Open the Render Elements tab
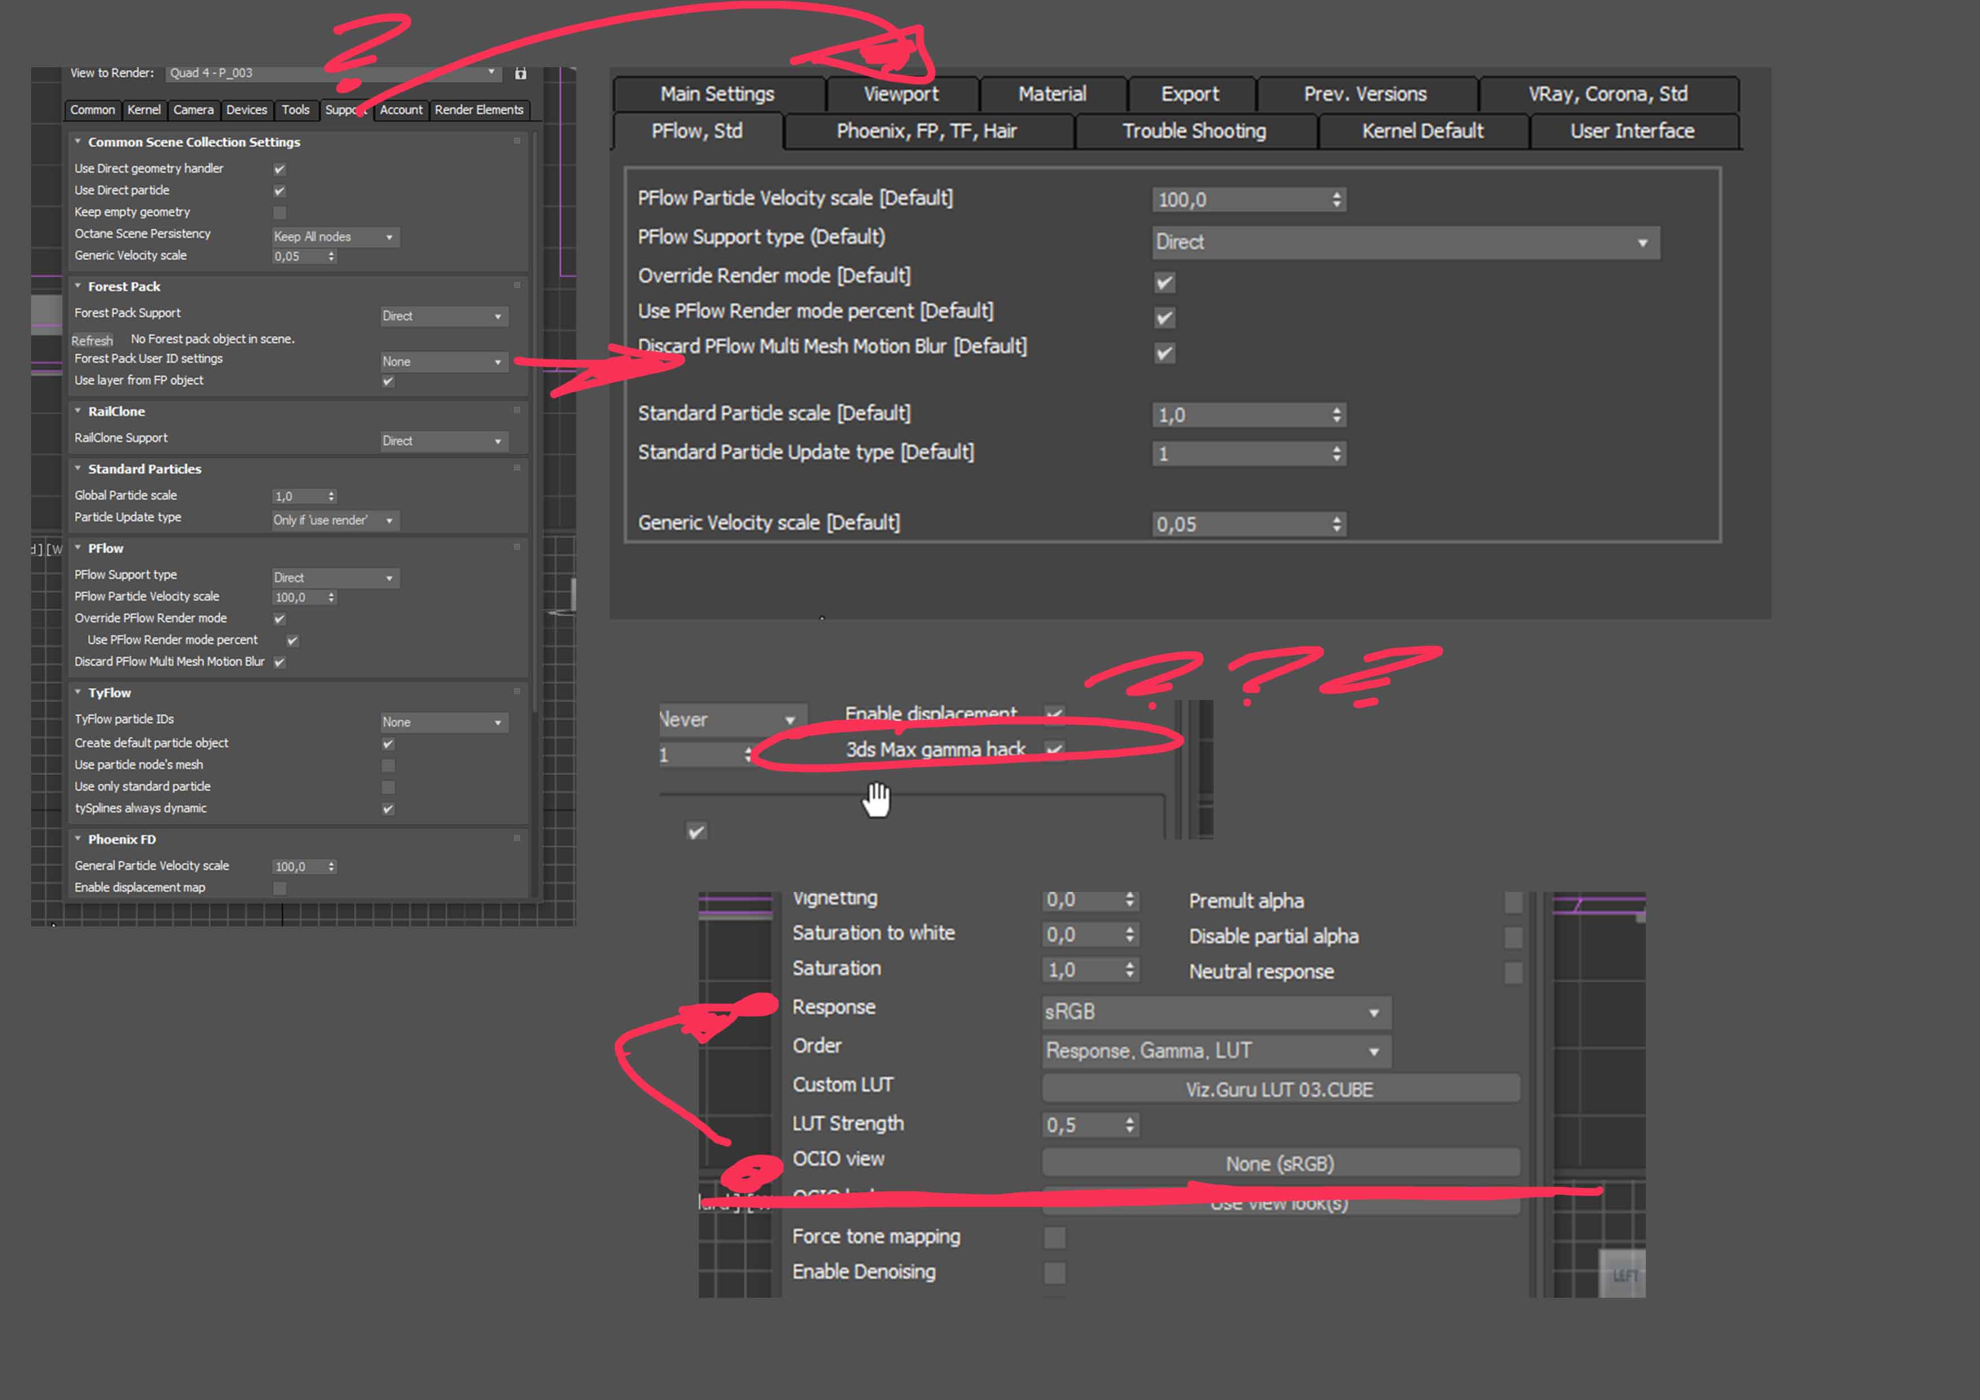The height and width of the screenshot is (1400, 1980). (x=479, y=110)
